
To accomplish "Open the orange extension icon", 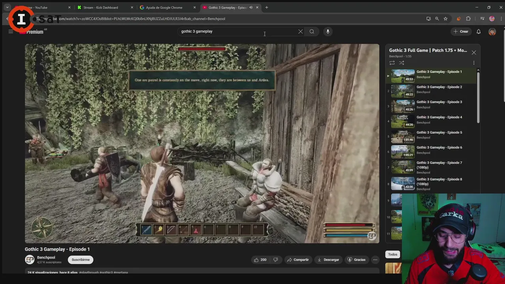I will [x=458, y=19].
